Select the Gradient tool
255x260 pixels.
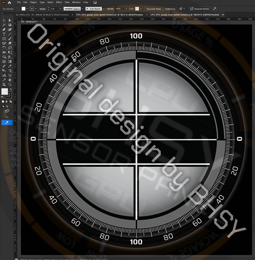10,61
